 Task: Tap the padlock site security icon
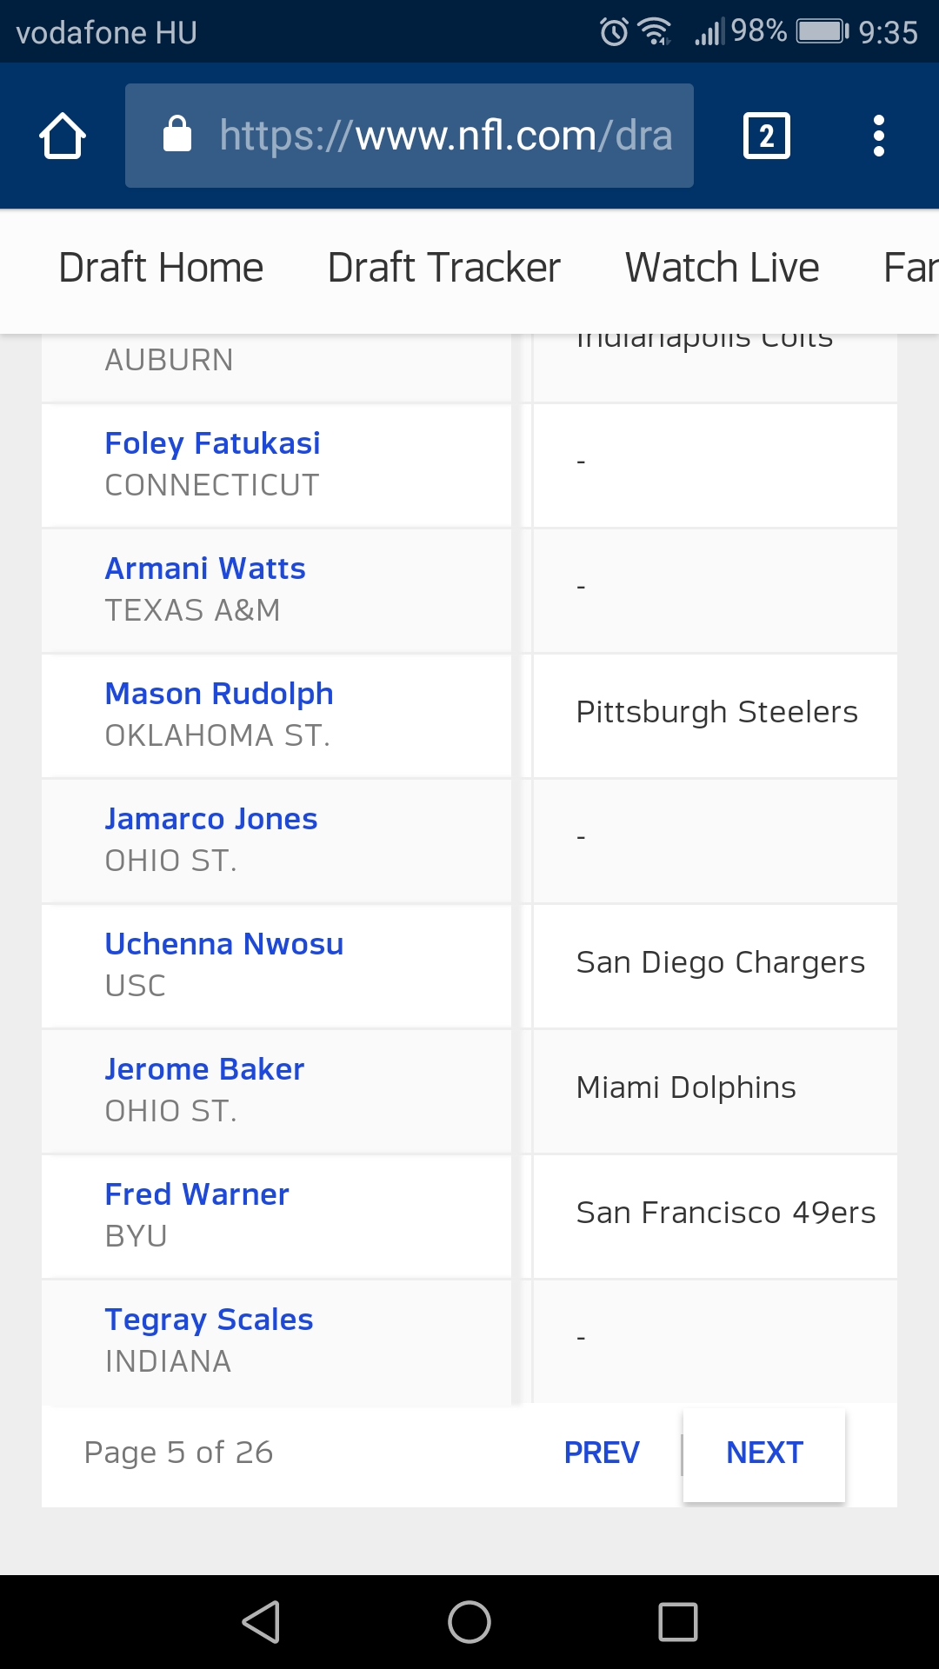(x=177, y=135)
